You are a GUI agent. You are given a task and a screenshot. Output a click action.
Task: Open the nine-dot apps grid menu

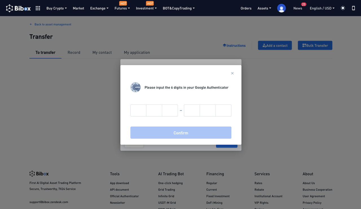point(38,8)
